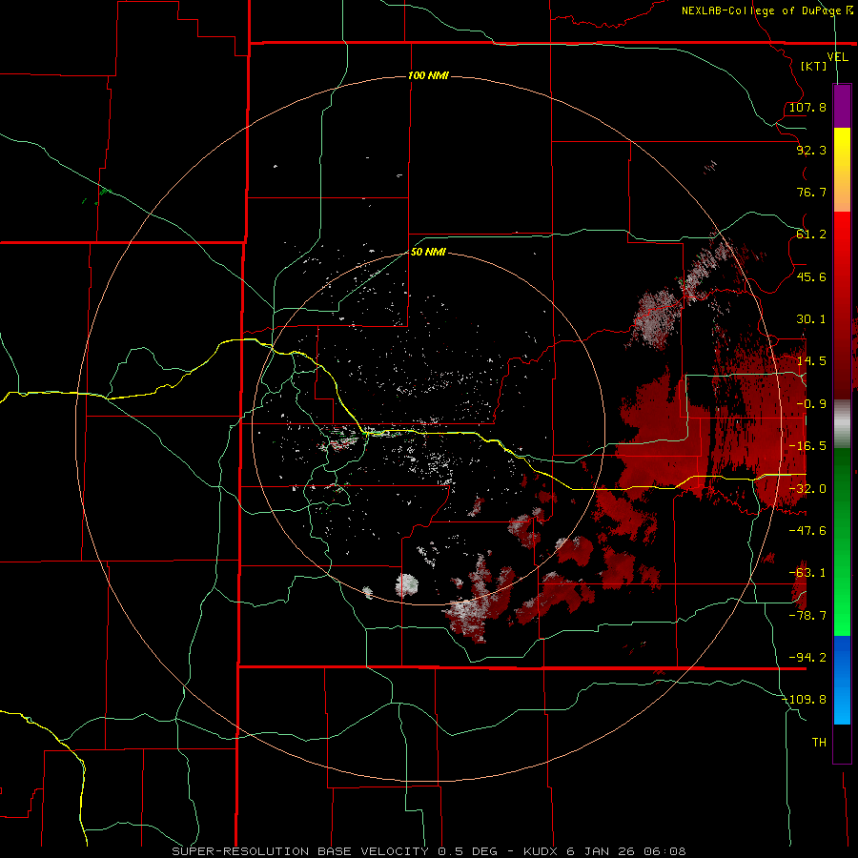Click the VEL legend title
The height and width of the screenshot is (858, 858).
coord(837,57)
